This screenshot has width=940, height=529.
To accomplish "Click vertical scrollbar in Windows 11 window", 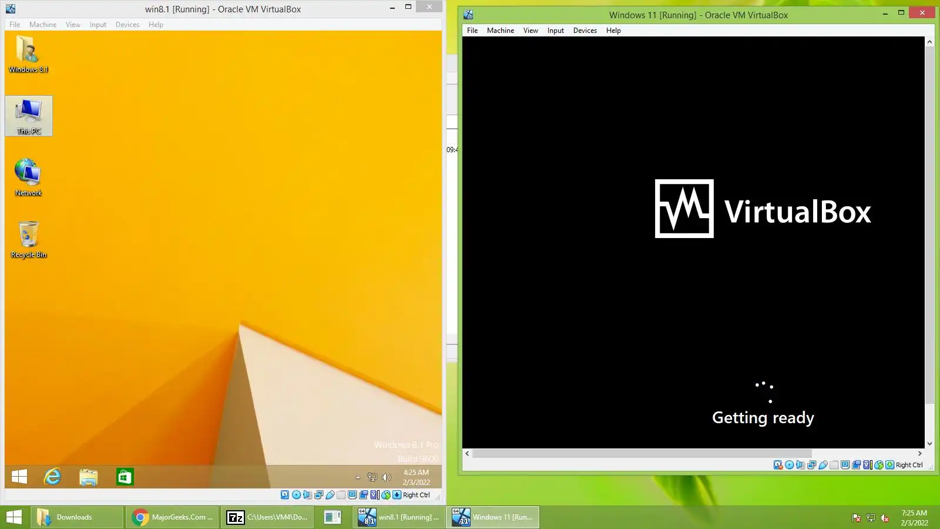I will (929, 226).
